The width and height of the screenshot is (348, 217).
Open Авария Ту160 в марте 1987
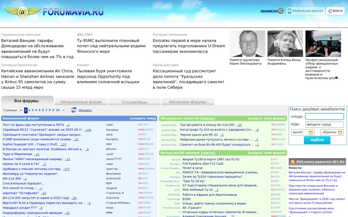point(211,159)
